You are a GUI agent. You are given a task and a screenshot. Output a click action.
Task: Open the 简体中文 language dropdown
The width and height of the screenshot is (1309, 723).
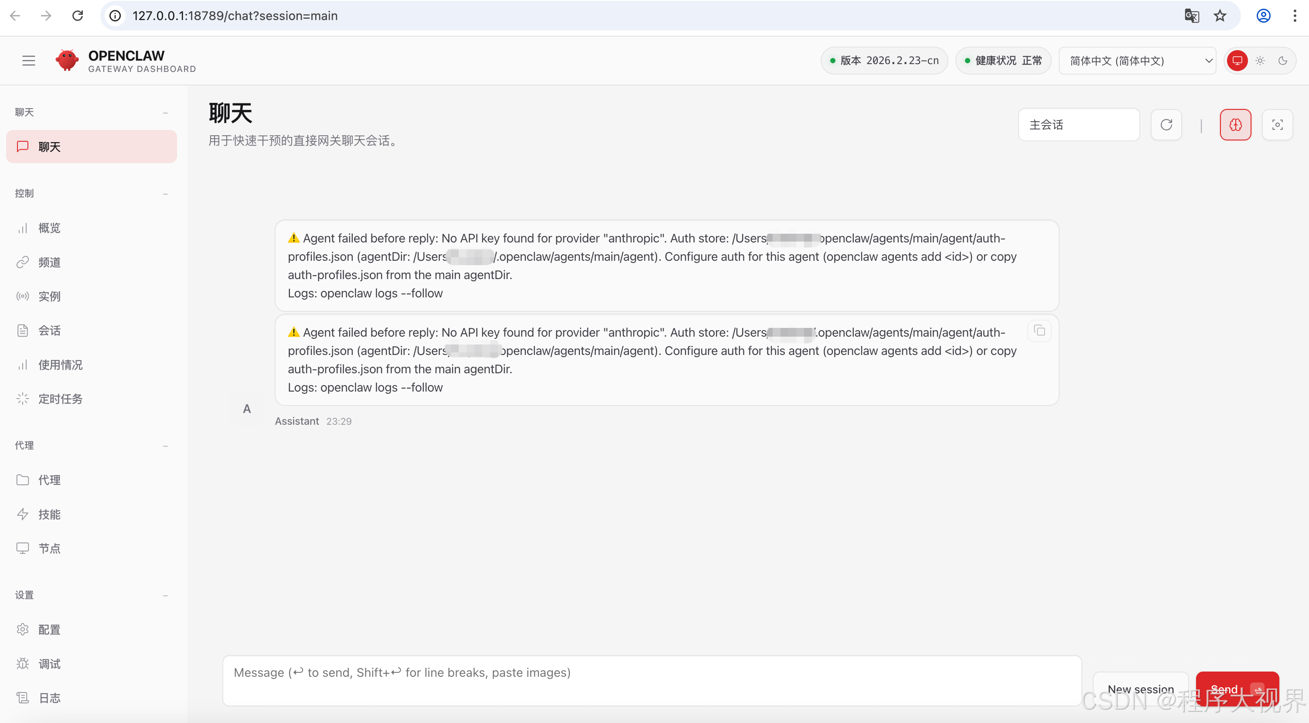pos(1137,61)
